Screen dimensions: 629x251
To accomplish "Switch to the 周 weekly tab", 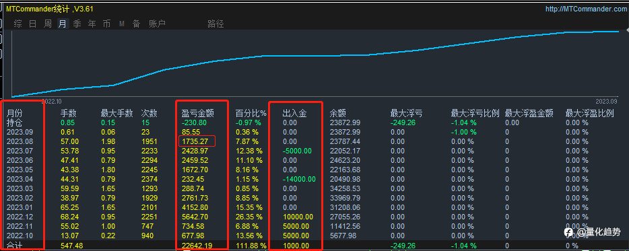I will tap(48, 24).
